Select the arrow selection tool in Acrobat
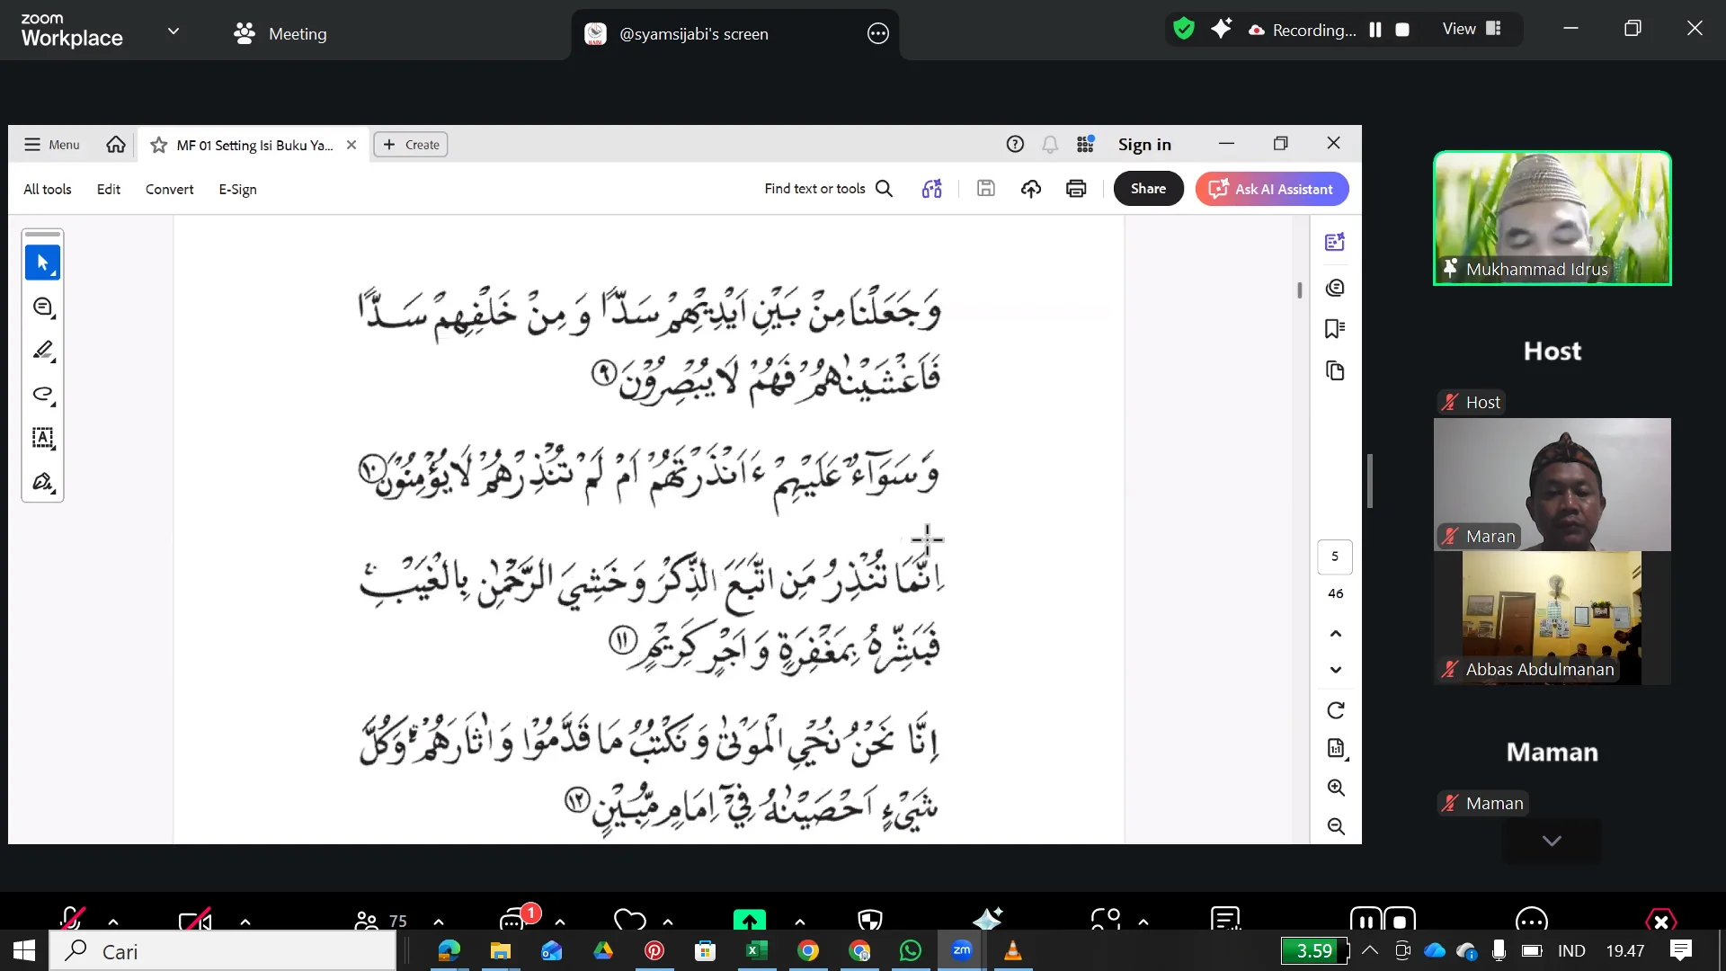This screenshot has height=971, width=1726. (x=42, y=263)
